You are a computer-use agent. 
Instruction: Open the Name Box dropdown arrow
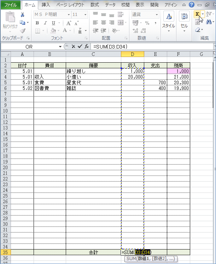tap(60, 47)
